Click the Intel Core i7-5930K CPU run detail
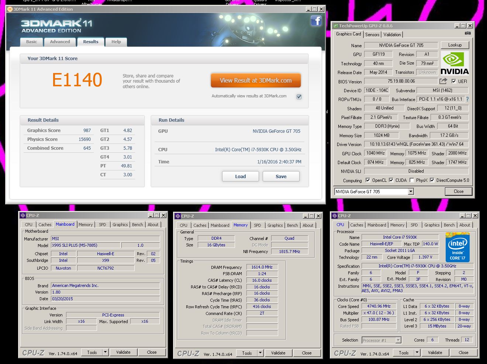 click(258, 149)
